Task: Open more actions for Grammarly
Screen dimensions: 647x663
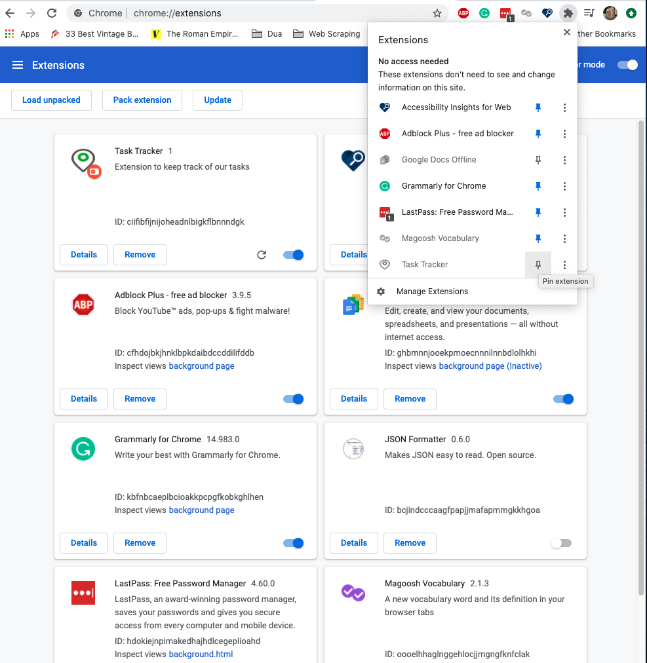Action: point(564,186)
